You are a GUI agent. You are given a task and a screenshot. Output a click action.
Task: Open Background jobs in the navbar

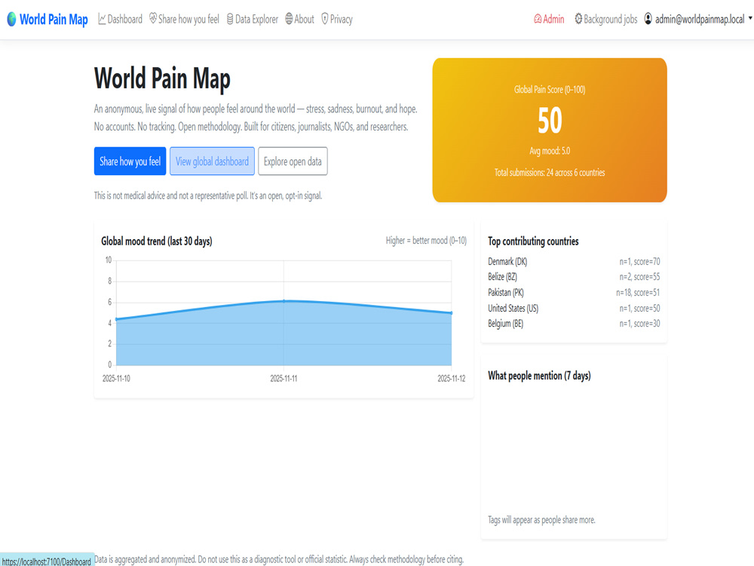point(606,20)
